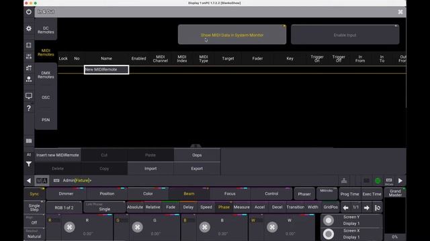
Task: Click the monitor display icon in the sidebar
Action: click(x=29, y=96)
